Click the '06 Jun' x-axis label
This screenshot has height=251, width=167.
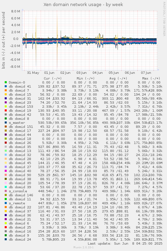130,73
